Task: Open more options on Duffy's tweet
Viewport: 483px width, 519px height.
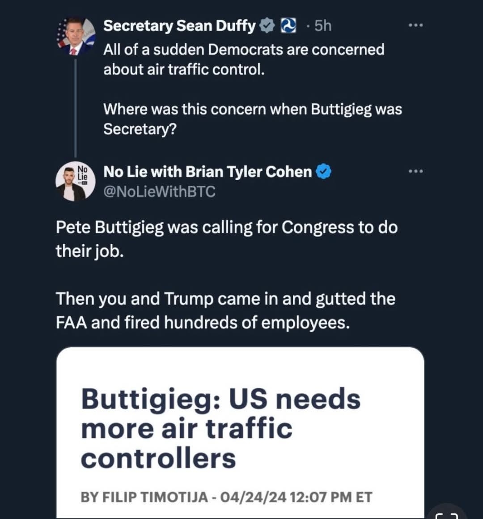Action: (x=415, y=25)
